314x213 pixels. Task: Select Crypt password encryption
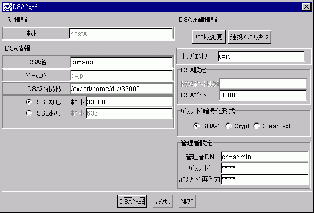click(228, 126)
